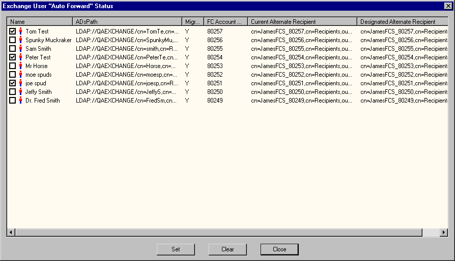
Task: Click the ADsPath containing cn=JeffyS
Action: 126,92
